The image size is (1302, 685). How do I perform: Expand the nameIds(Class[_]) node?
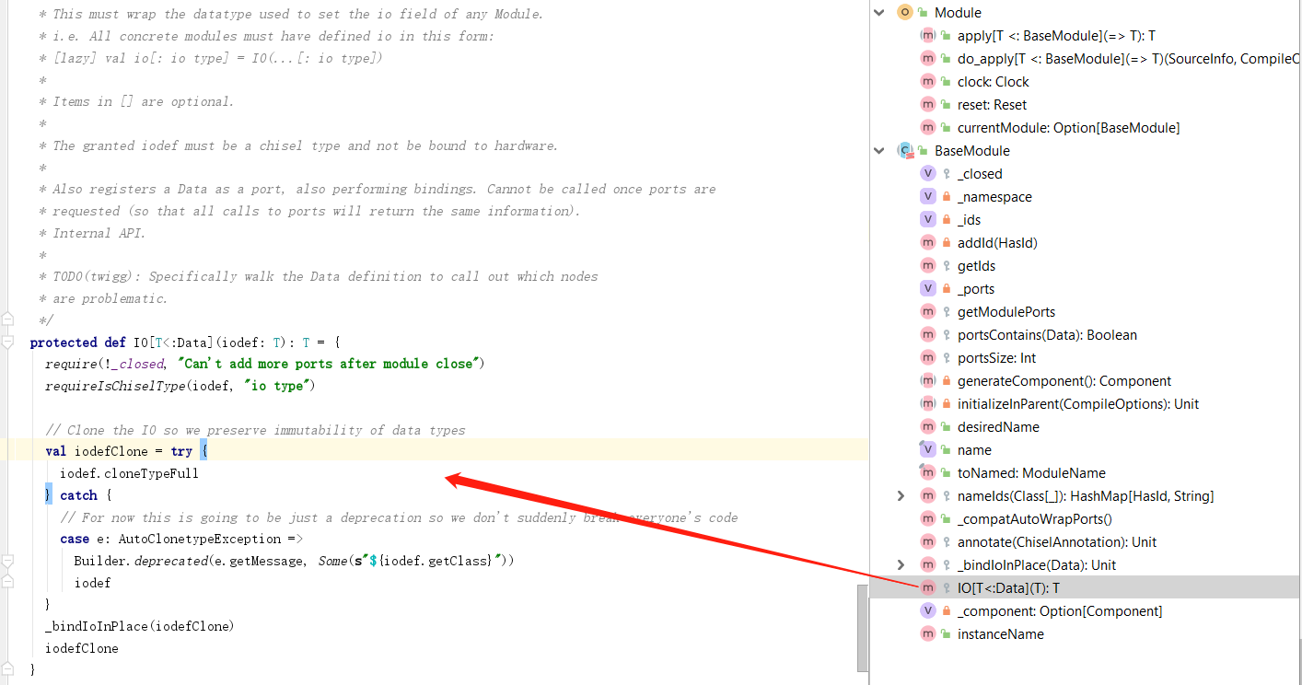[x=901, y=496]
